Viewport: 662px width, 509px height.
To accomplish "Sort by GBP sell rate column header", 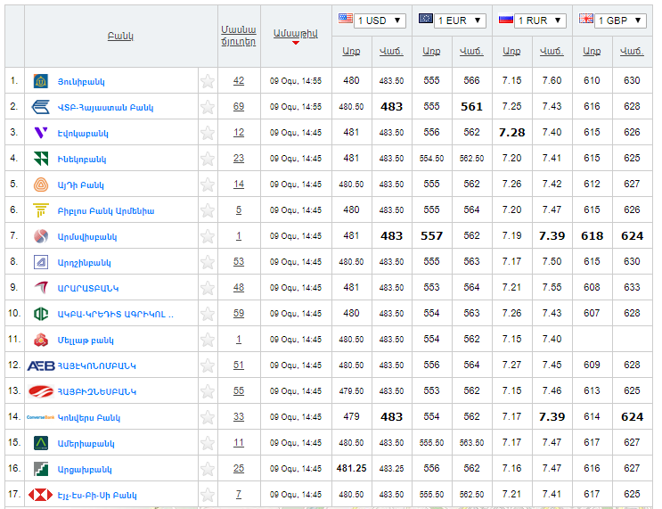I will pos(632,51).
